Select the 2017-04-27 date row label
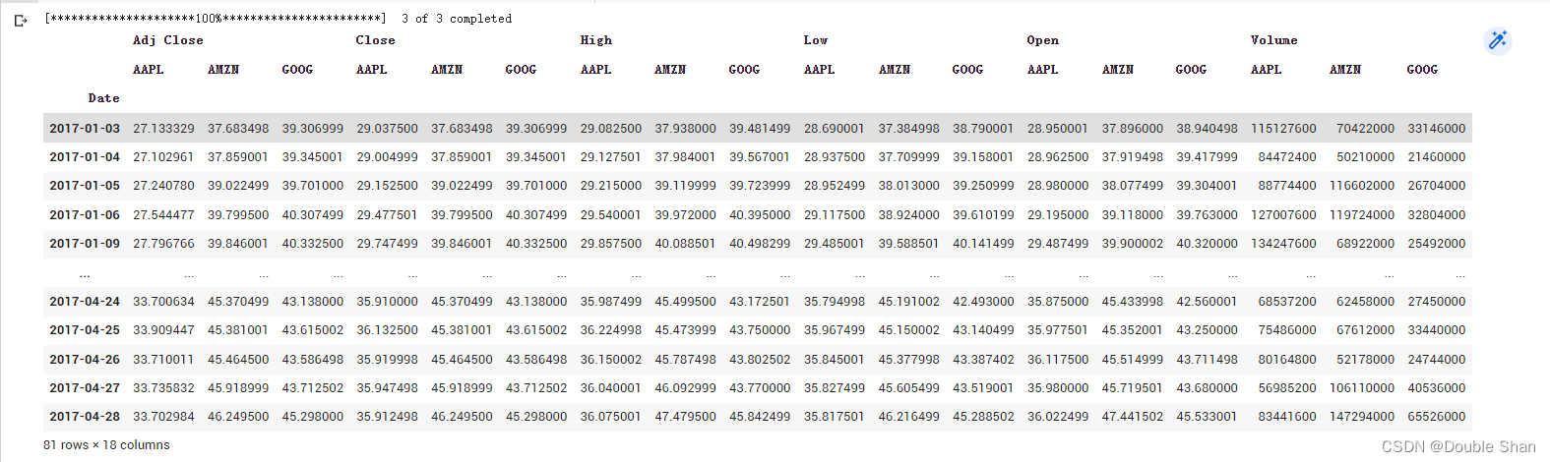Image resolution: width=1550 pixels, height=462 pixels. click(x=85, y=387)
